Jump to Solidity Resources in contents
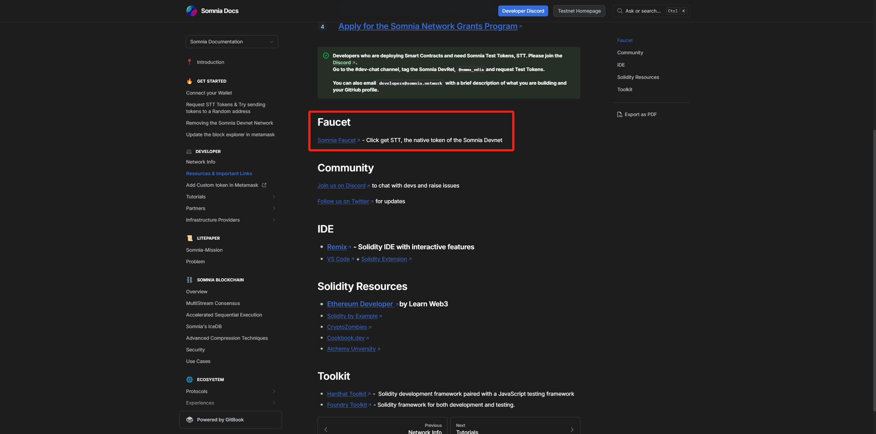 point(638,77)
